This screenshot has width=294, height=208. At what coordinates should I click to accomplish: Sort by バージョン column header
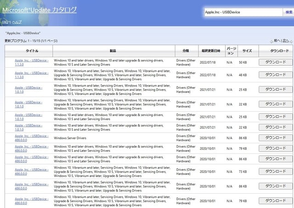[x=232, y=51]
